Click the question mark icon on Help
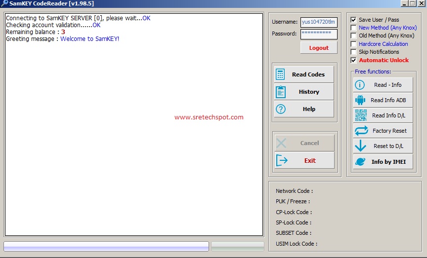Screen dimensions: 427x258 (x=281, y=109)
